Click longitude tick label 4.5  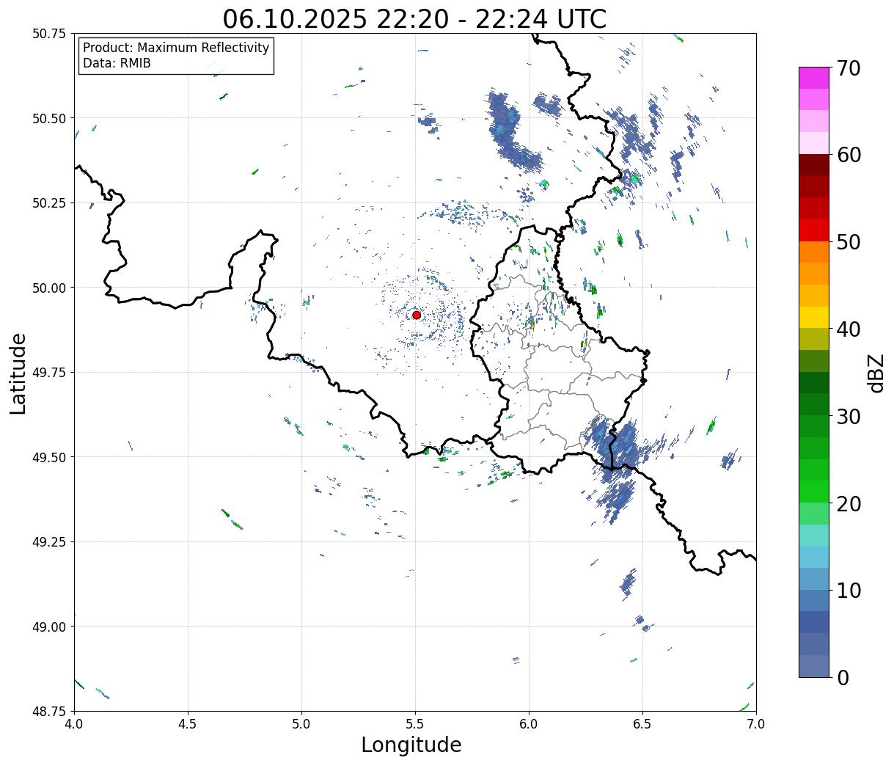pos(188,724)
